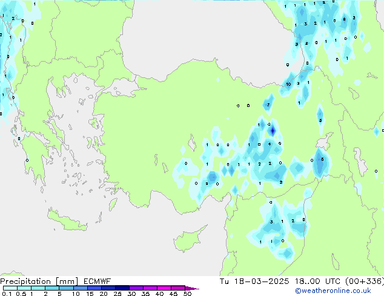Screen dimensions: 384x296
Task: Click the '15' legend scale number
Action: [90, 294]
